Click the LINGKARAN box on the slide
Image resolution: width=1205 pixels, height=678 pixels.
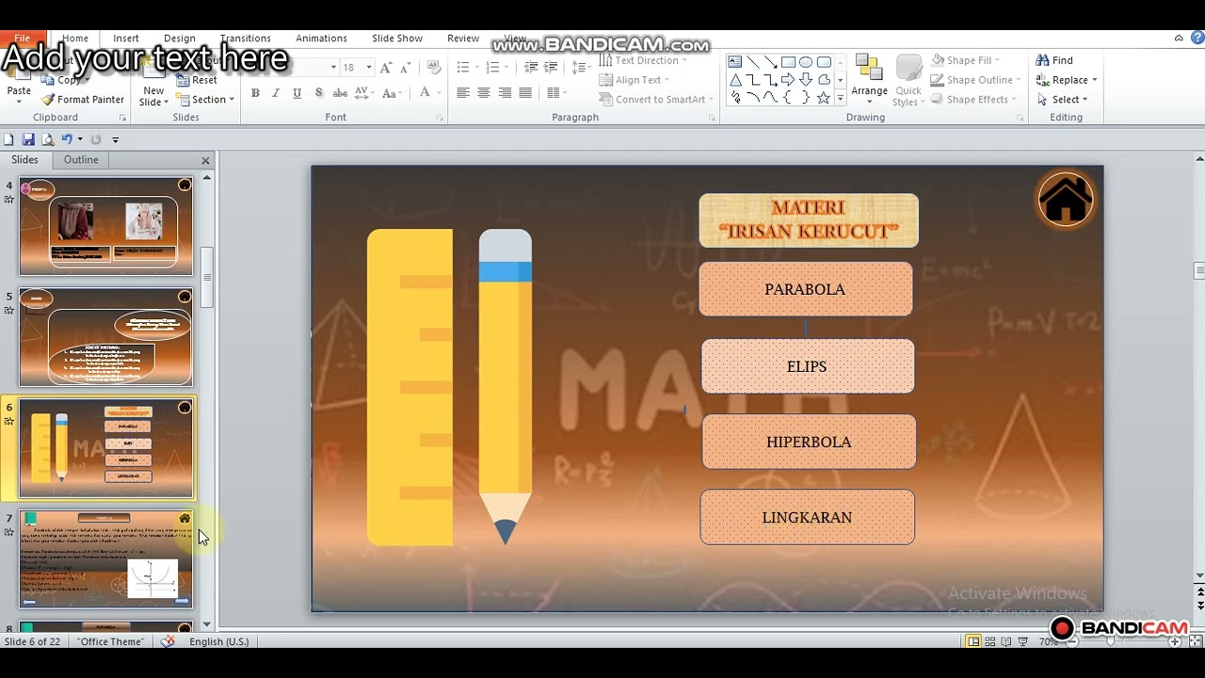(x=807, y=517)
